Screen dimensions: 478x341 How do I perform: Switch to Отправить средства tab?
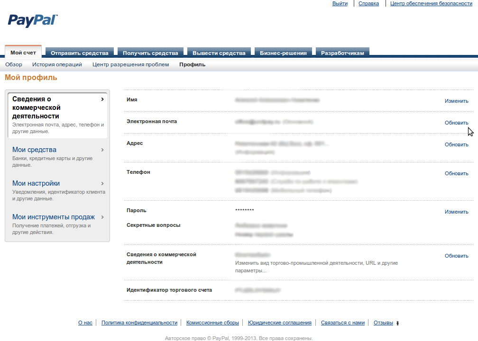[x=80, y=53]
